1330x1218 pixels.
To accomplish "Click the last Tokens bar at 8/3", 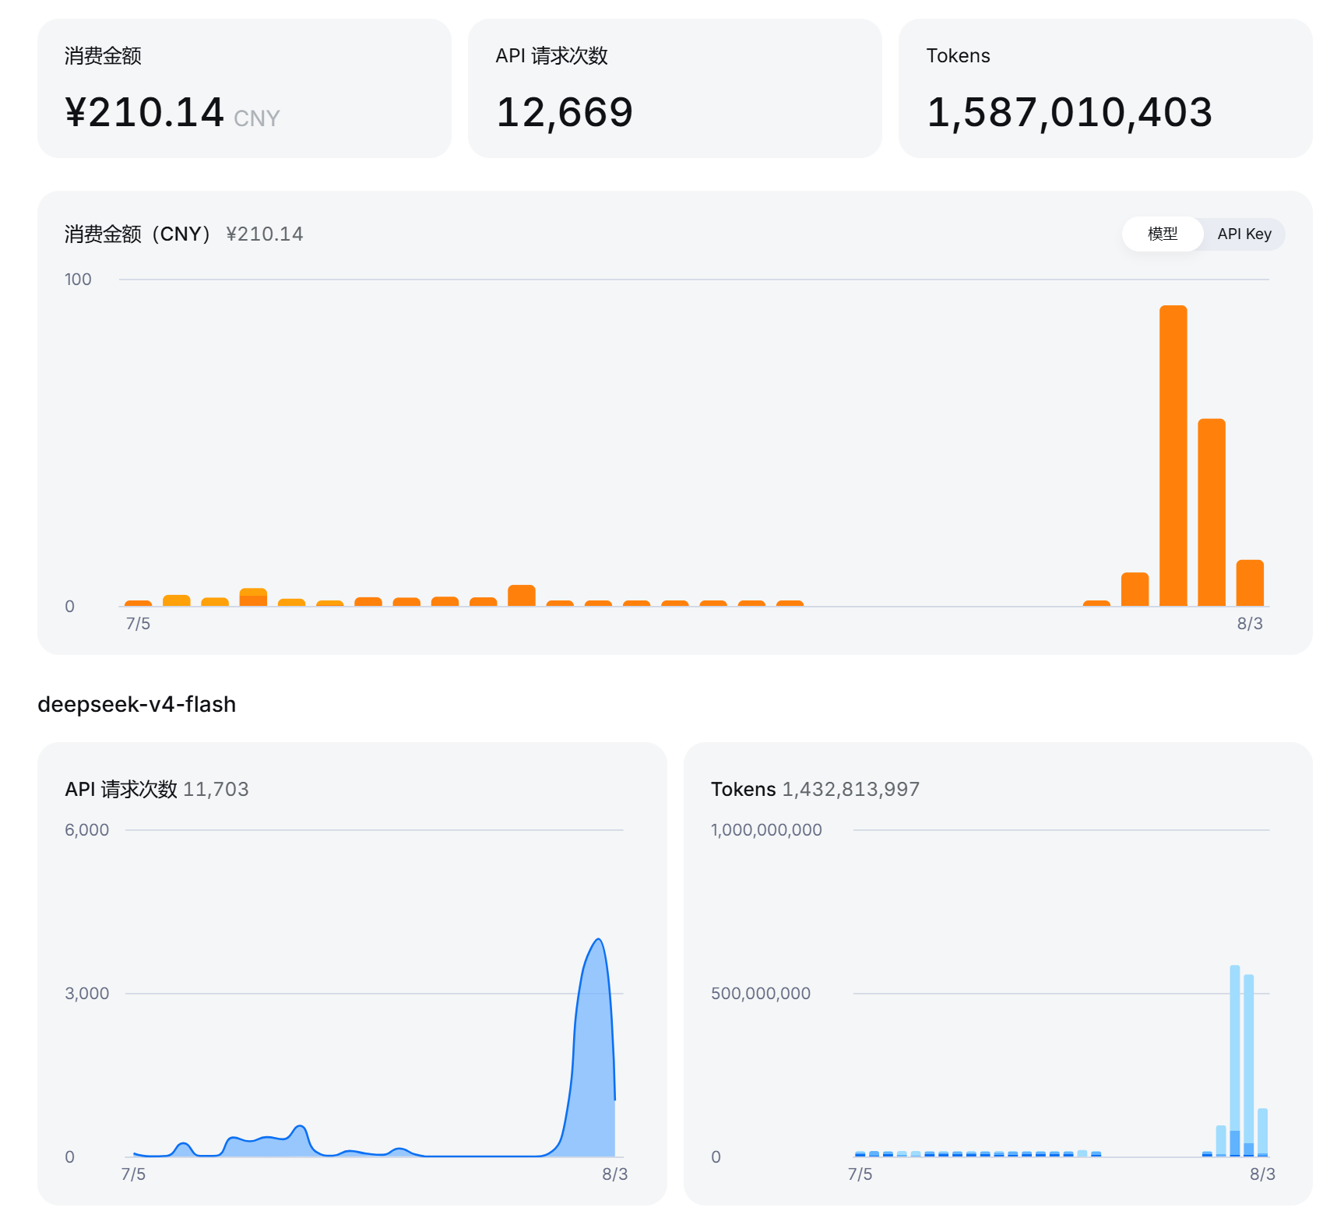I will [x=1263, y=1132].
